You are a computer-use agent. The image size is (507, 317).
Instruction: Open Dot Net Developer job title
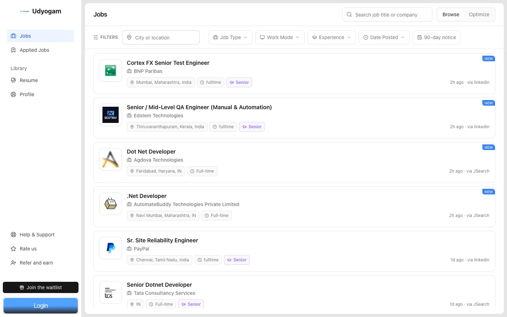point(151,151)
